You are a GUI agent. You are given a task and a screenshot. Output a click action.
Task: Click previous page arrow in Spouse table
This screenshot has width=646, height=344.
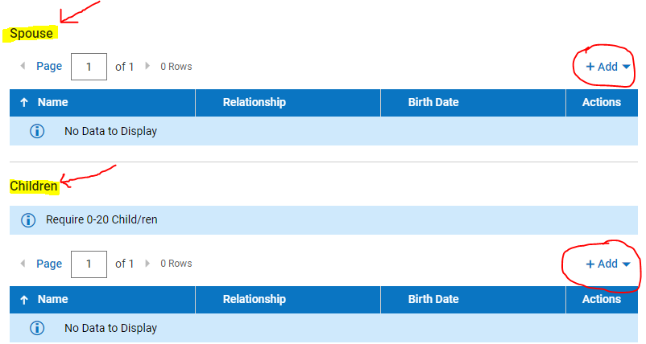23,66
